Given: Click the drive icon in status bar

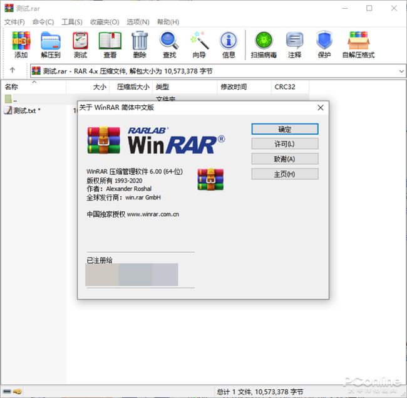Looking at the screenshot, I should click(x=7, y=391).
